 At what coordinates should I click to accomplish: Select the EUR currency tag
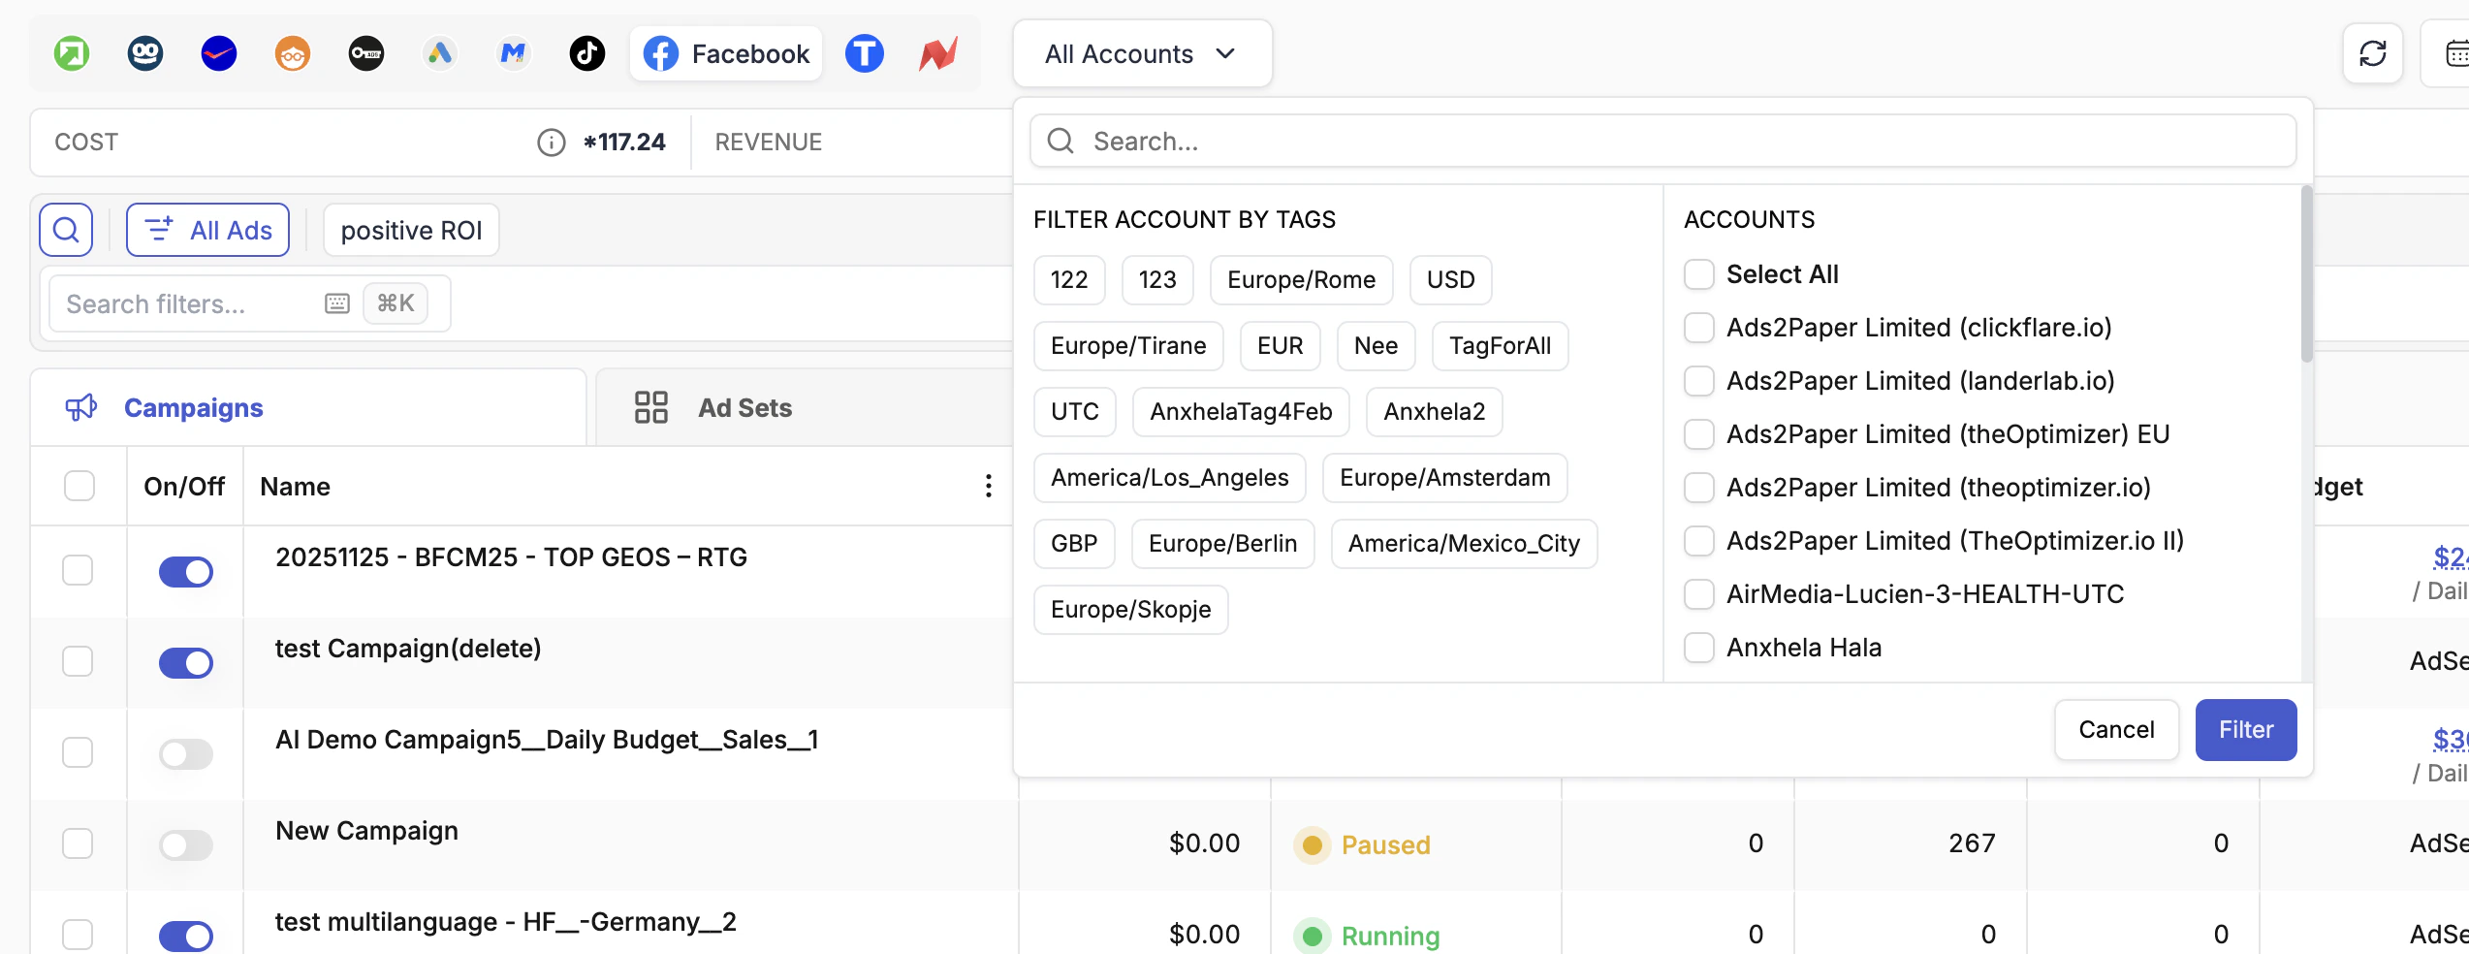[x=1280, y=346]
